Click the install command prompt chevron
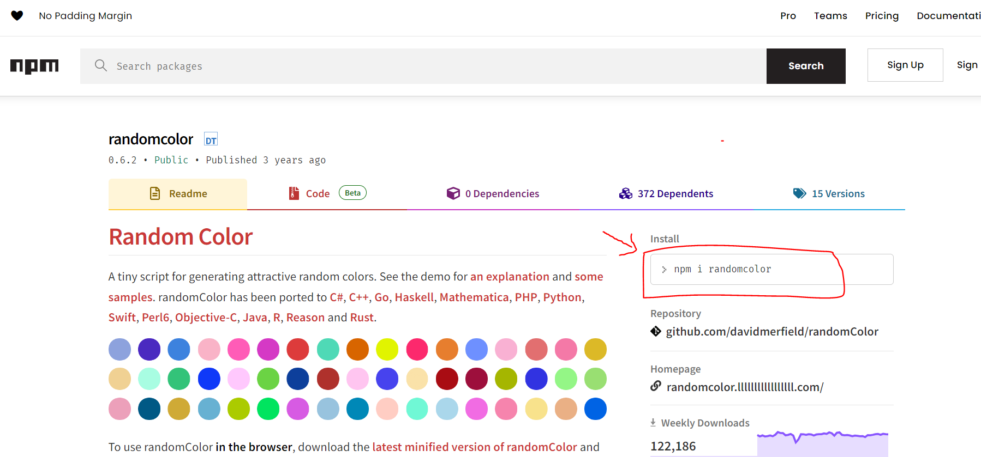The image size is (981, 457). pos(664,270)
